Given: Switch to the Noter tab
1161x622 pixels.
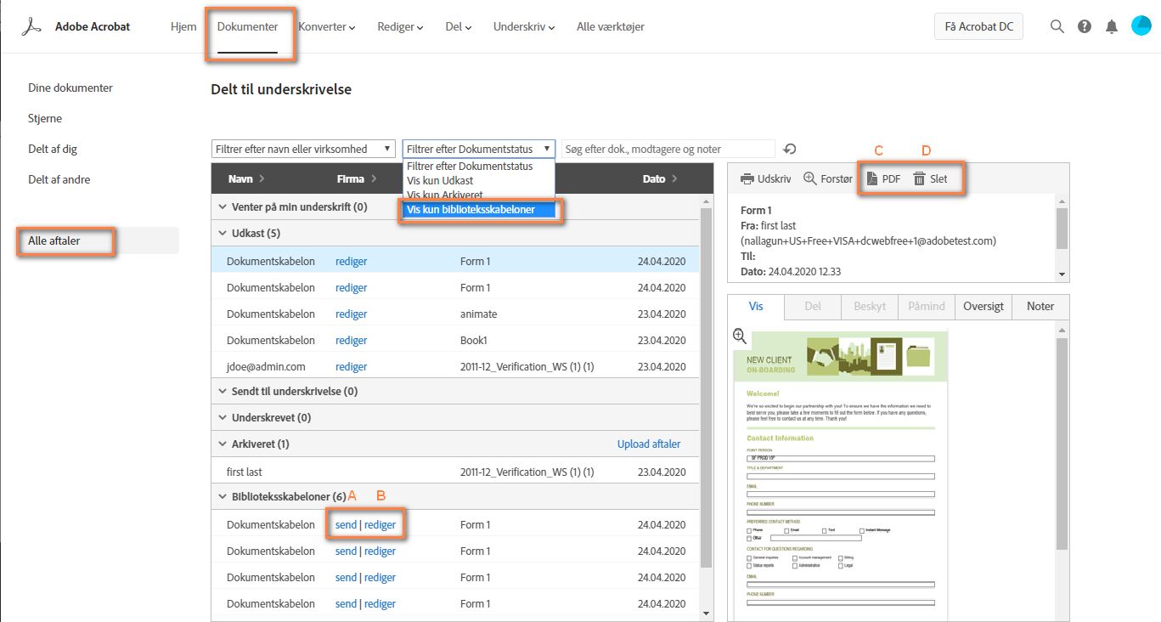Looking at the screenshot, I should 1040,307.
